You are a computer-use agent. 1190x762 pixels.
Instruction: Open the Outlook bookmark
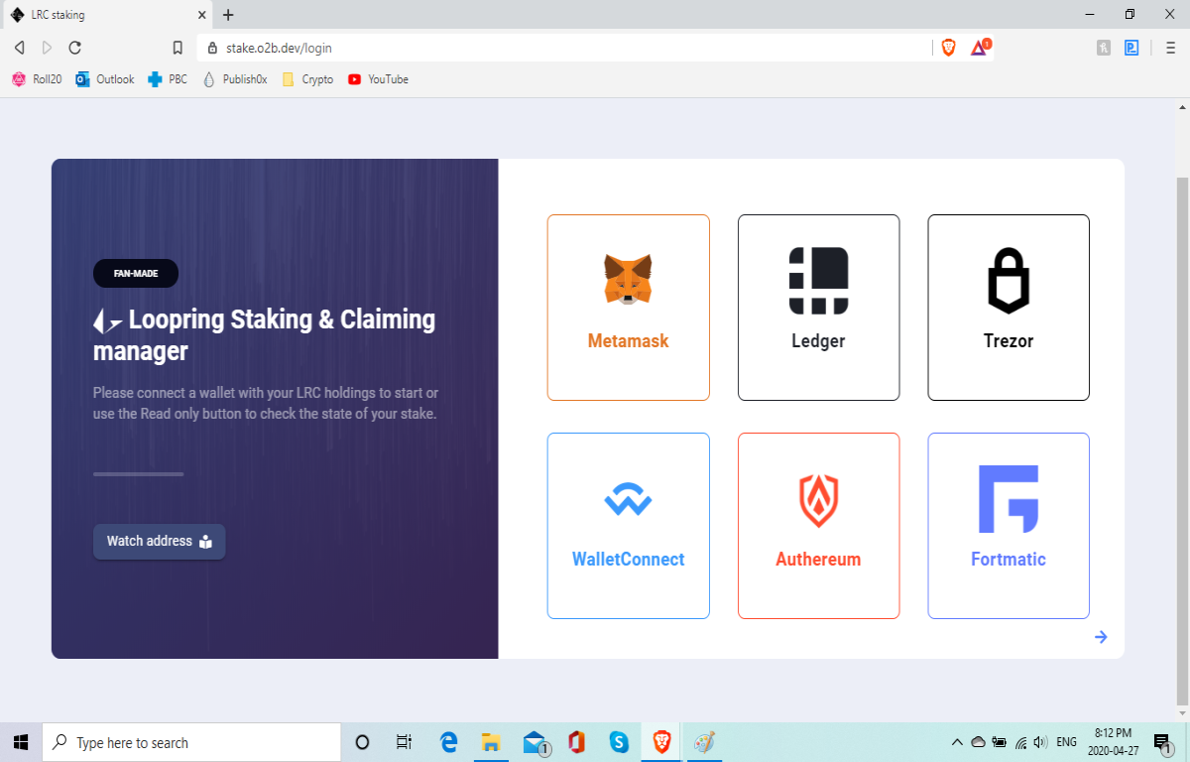105,79
